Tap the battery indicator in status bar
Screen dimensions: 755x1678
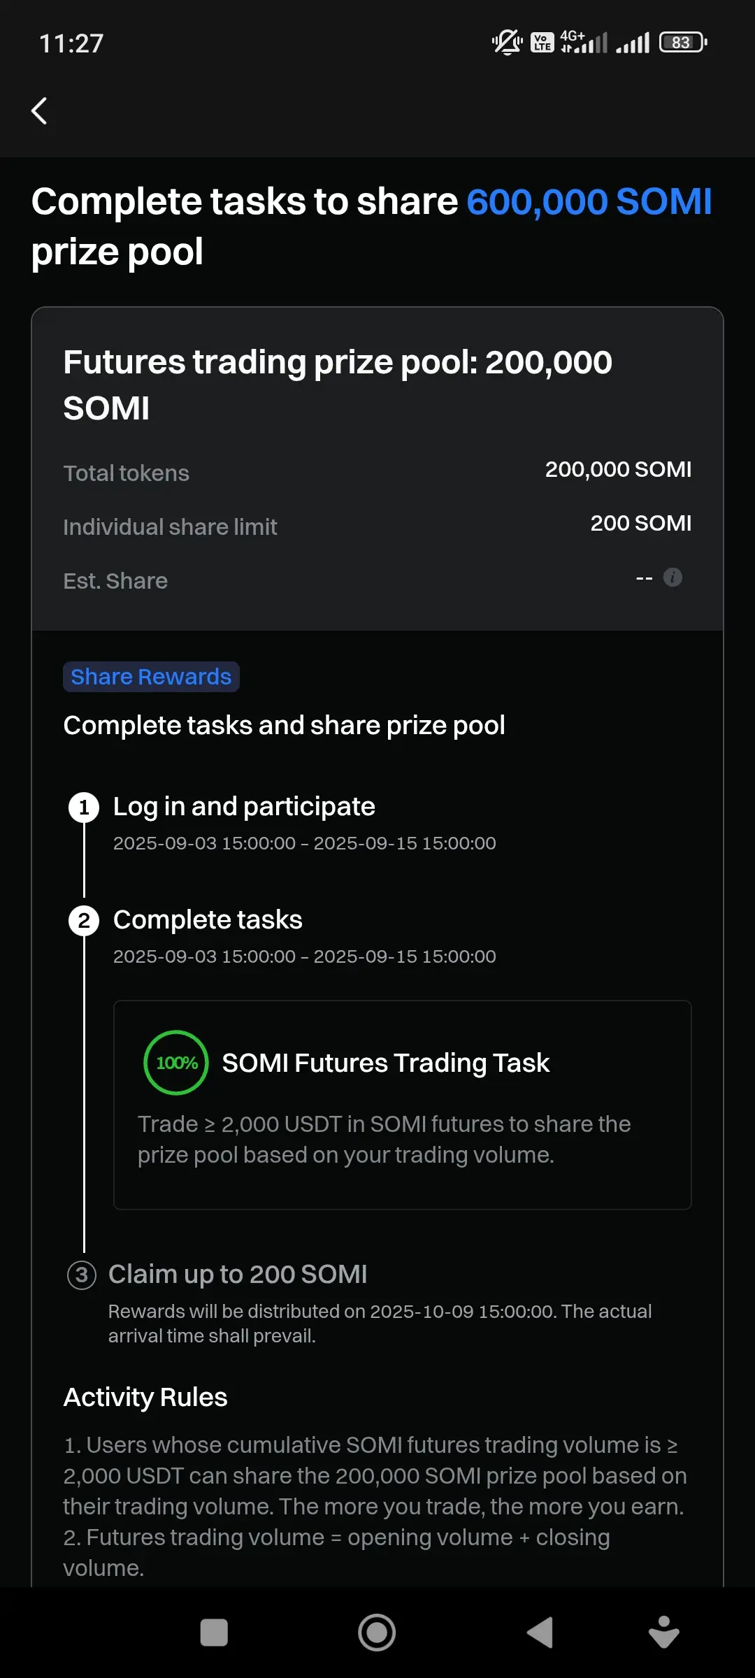[683, 43]
